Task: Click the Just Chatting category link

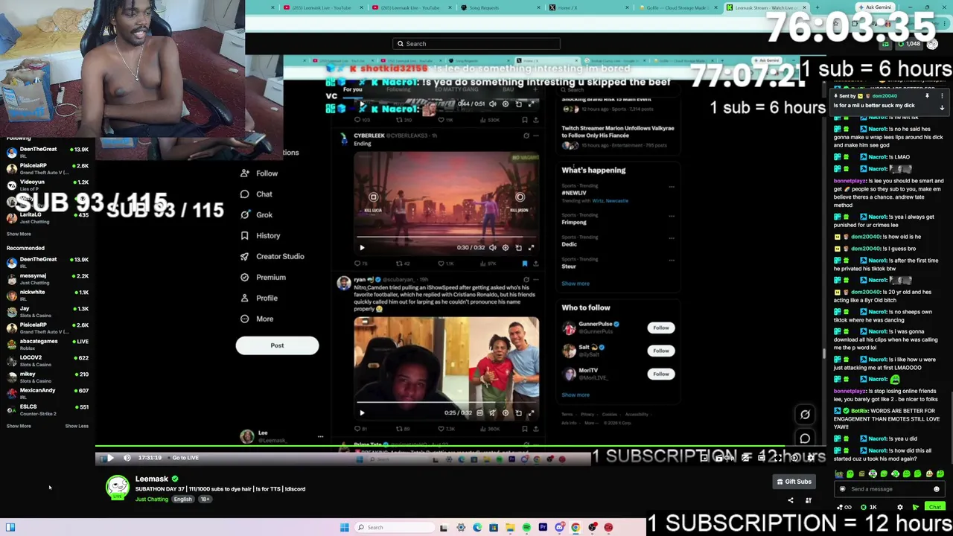Action: click(152, 500)
